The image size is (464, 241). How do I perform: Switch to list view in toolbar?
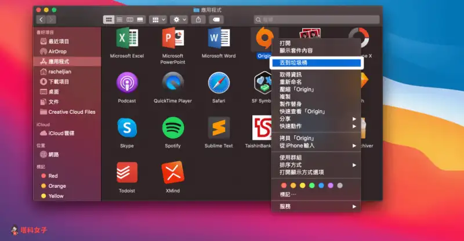coord(119,20)
